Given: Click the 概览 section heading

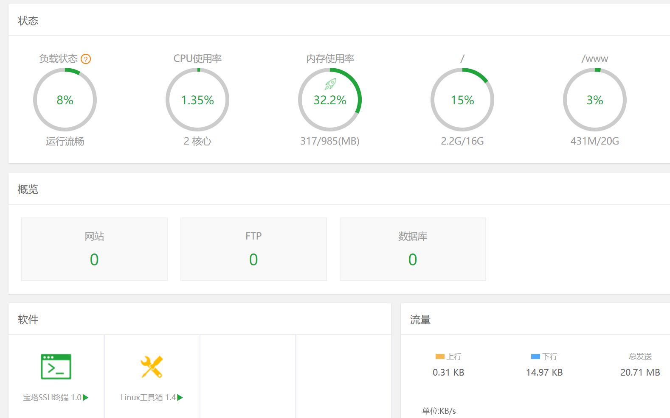Looking at the screenshot, I should pyautogui.click(x=28, y=189).
